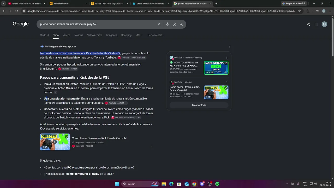Reload the page in Chrome

pos(16,11)
